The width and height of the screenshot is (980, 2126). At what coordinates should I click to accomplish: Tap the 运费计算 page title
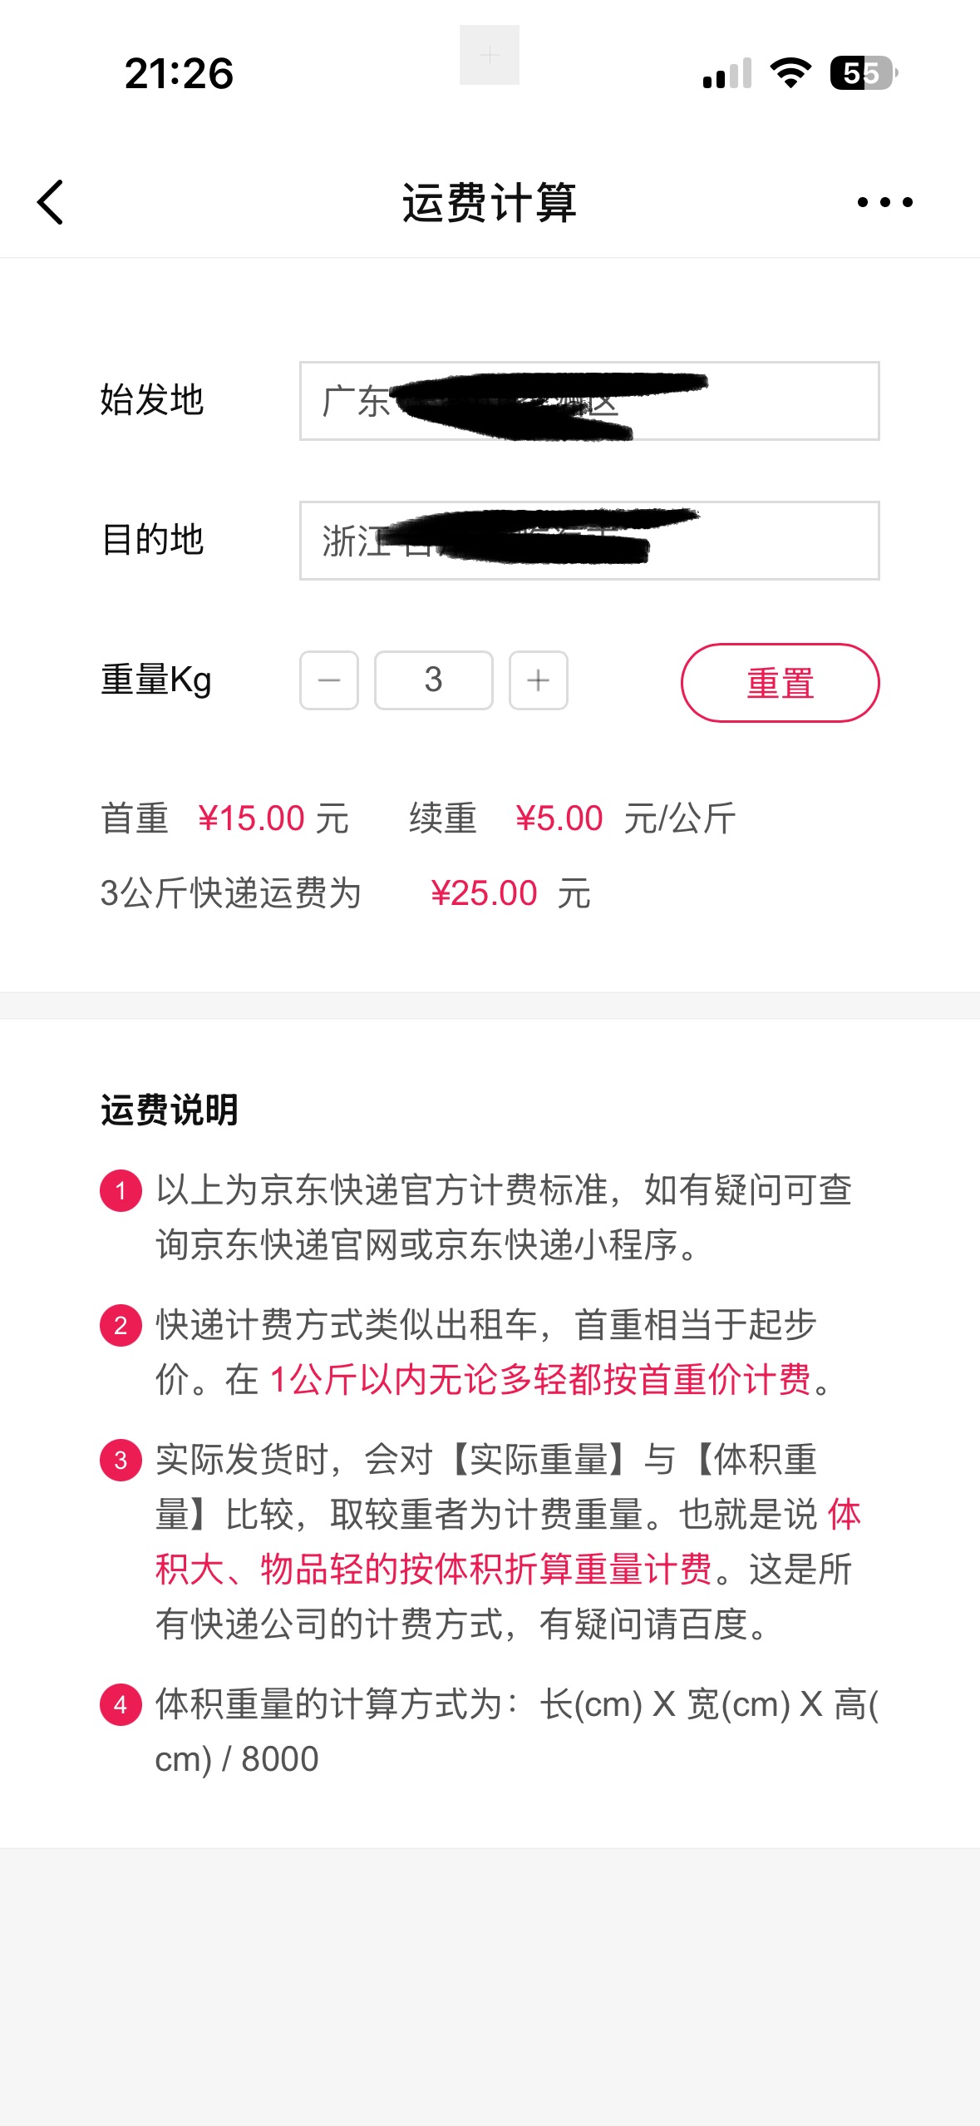[x=490, y=202]
